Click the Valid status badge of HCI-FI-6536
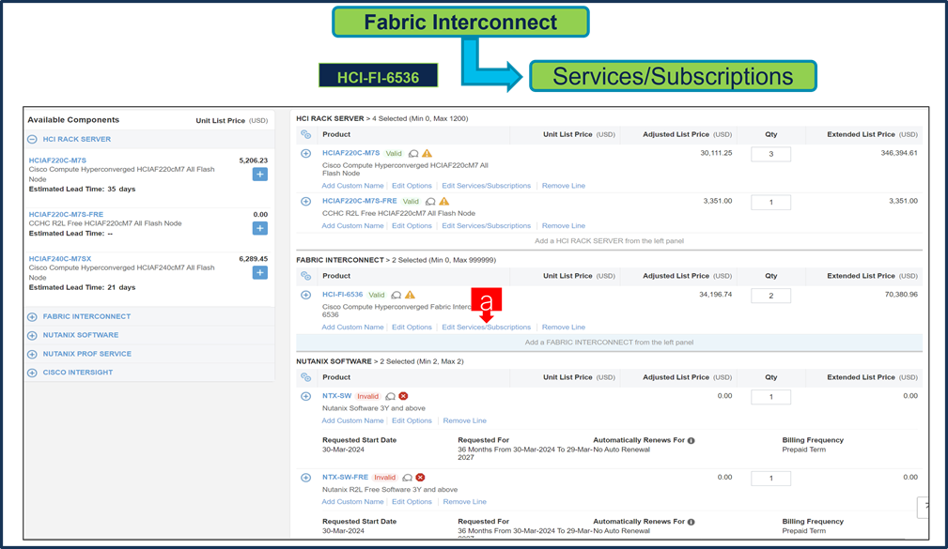Screen dimensions: 948x549 click(377, 296)
